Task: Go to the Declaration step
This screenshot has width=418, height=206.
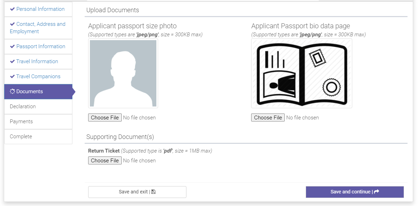Action: (x=38, y=106)
